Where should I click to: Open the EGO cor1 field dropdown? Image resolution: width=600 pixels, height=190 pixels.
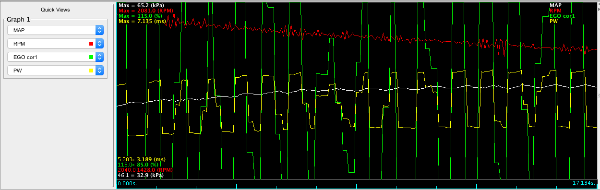click(x=56, y=57)
